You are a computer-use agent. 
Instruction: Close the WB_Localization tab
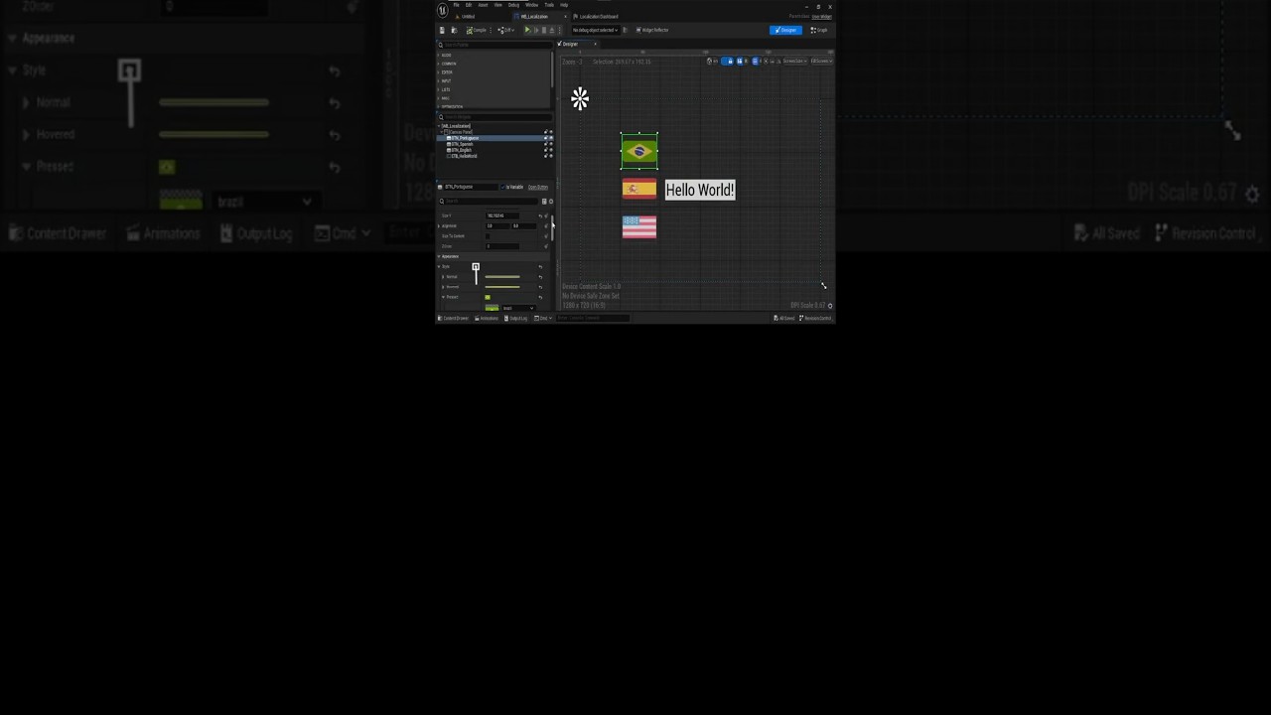[x=565, y=17]
